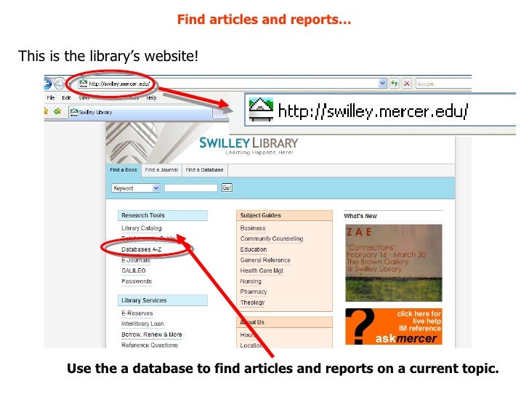Click the red X stop loading icon
The width and height of the screenshot is (529, 397).
pyautogui.click(x=407, y=84)
